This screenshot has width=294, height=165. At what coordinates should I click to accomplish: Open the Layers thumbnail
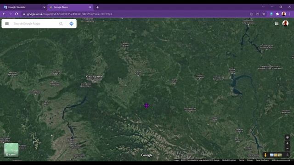click(11, 150)
